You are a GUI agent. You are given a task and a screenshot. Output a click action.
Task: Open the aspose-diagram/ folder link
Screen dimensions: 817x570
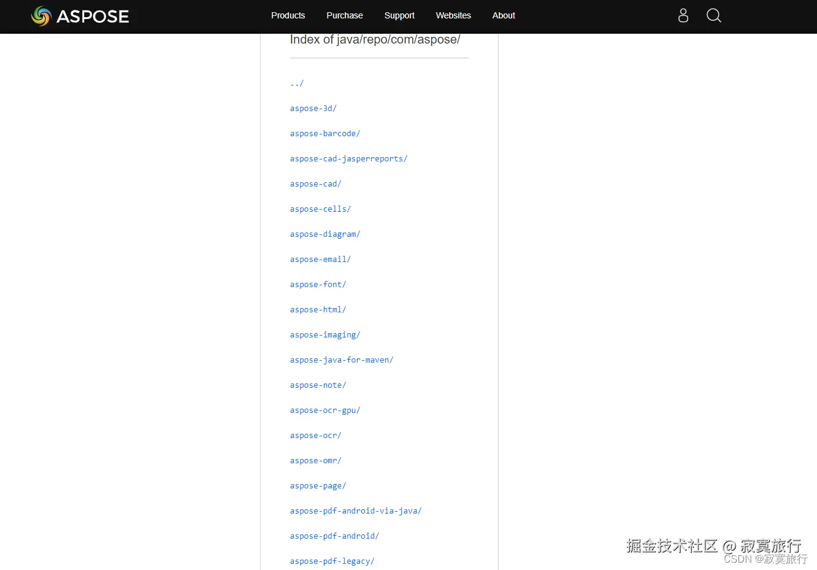coord(325,234)
